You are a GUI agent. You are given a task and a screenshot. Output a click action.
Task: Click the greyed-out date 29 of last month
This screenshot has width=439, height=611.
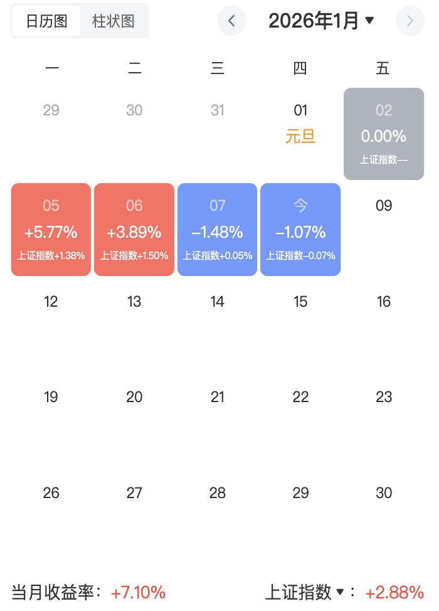point(51,110)
